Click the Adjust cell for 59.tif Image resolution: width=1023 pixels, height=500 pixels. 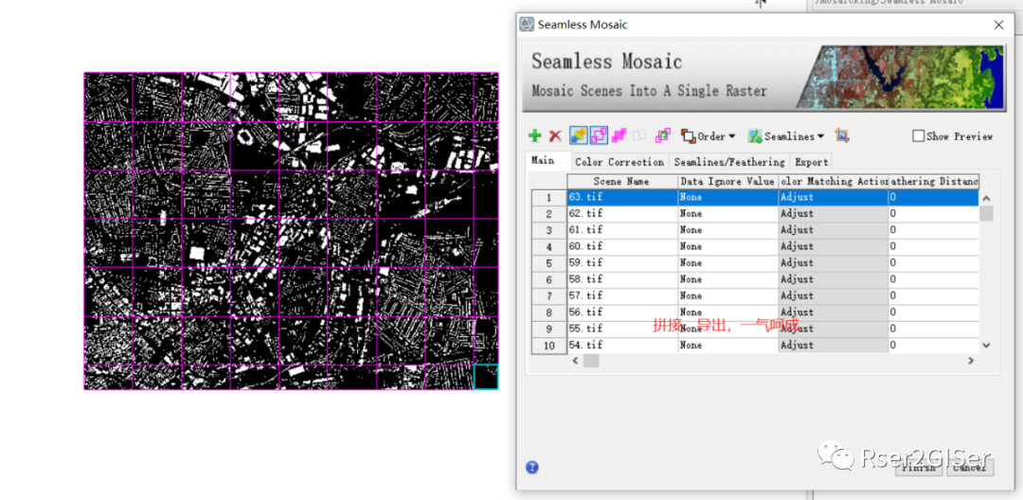tap(834, 262)
